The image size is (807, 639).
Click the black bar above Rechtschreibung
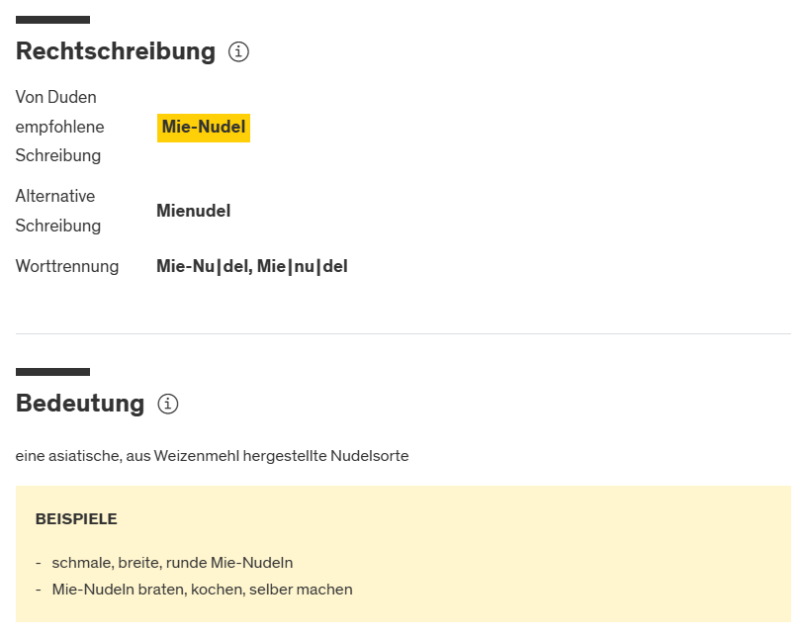point(52,20)
